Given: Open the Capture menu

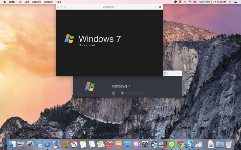Looking at the screenshot, I should pyautogui.click(x=36, y=2).
